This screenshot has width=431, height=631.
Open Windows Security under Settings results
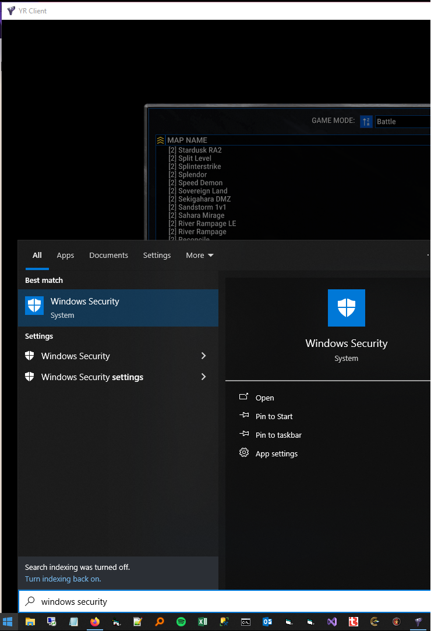[118, 356]
